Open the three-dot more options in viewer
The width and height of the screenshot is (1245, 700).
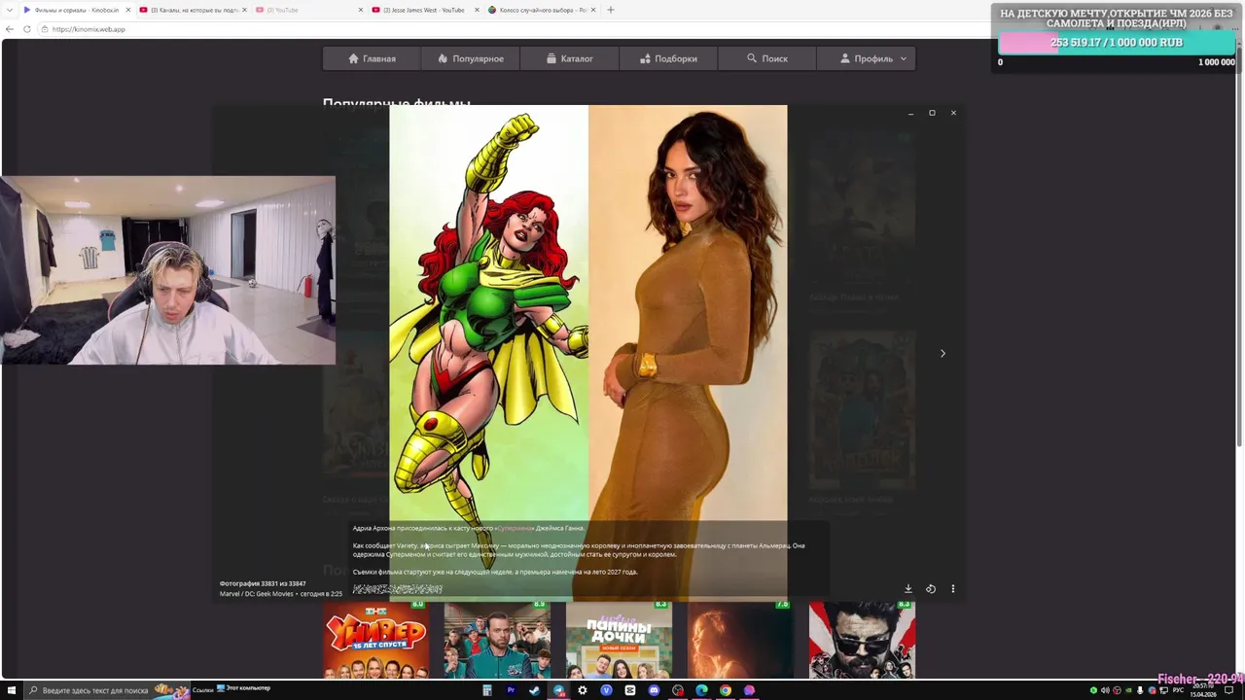(x=953, y=588)
